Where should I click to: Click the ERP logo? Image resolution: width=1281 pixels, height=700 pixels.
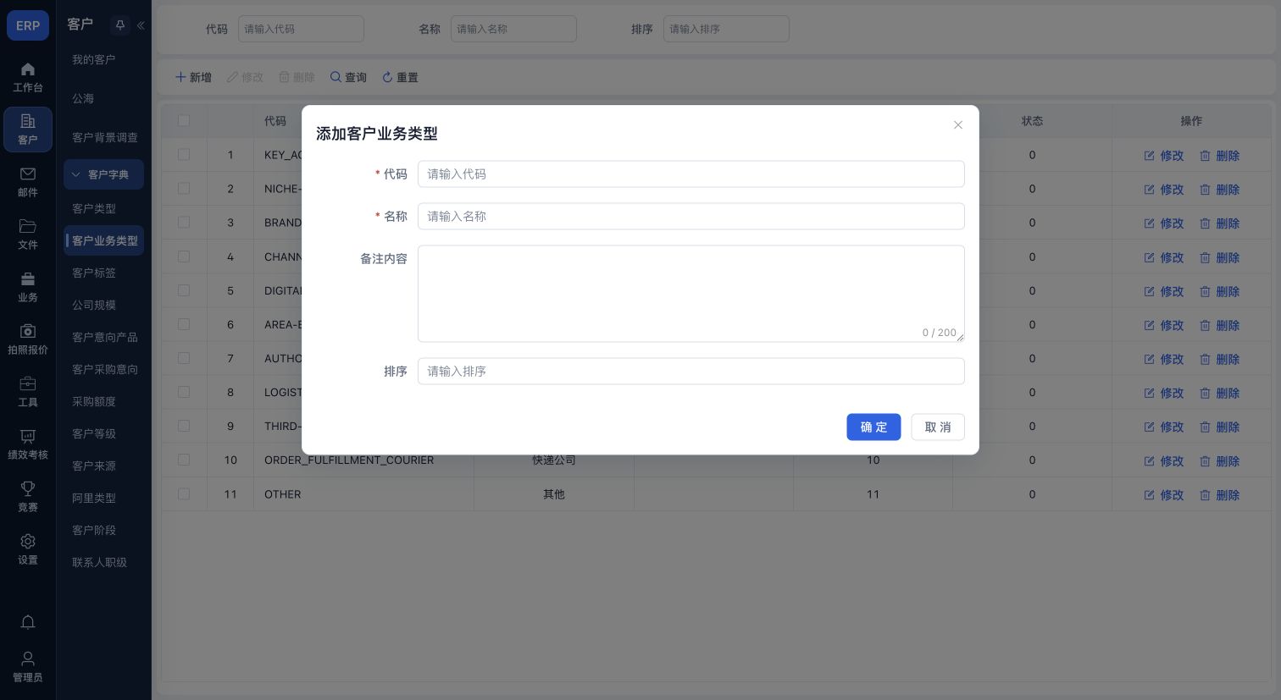coord(28,25)
